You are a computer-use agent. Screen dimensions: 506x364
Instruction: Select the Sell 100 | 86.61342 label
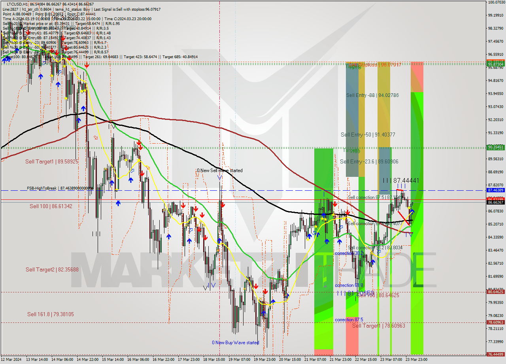coord(51,206)
